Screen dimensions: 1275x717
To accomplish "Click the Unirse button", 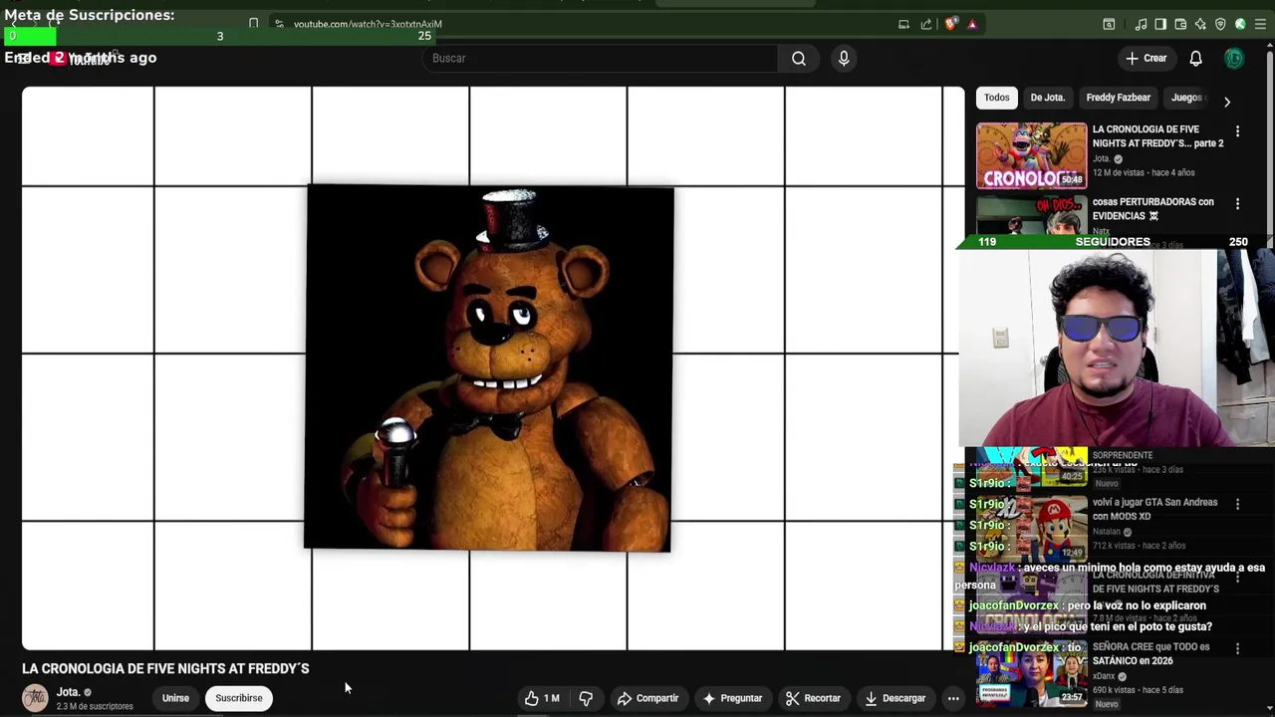I will pos(175,698).
